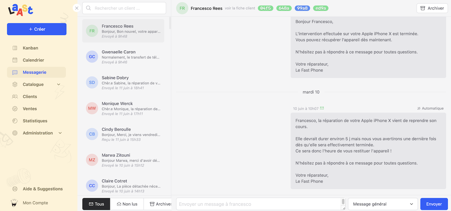Open Gwenaelle Caron conversation
Viewport: 451px width, 211px height.
pos(123,57)
